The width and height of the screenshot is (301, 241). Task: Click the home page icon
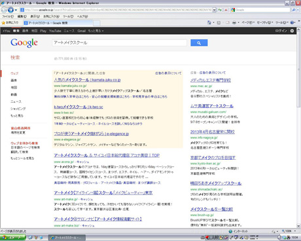pyautogui.click(x=209, y=22)
